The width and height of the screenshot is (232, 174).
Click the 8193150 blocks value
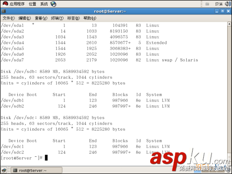[119, 31]
